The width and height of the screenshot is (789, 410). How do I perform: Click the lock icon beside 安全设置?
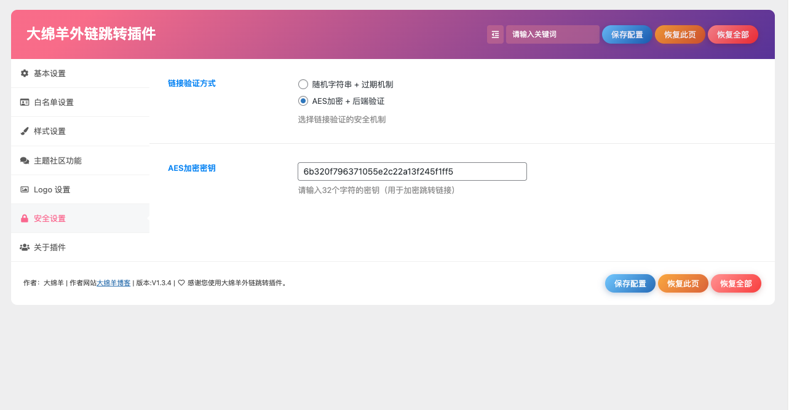[25, 218]
